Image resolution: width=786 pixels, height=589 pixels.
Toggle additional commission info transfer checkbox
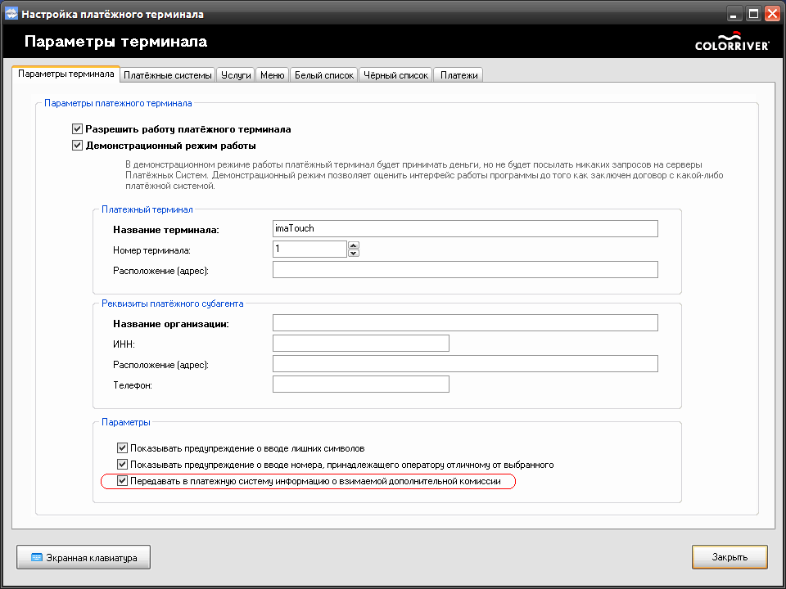tap(123, 481)
